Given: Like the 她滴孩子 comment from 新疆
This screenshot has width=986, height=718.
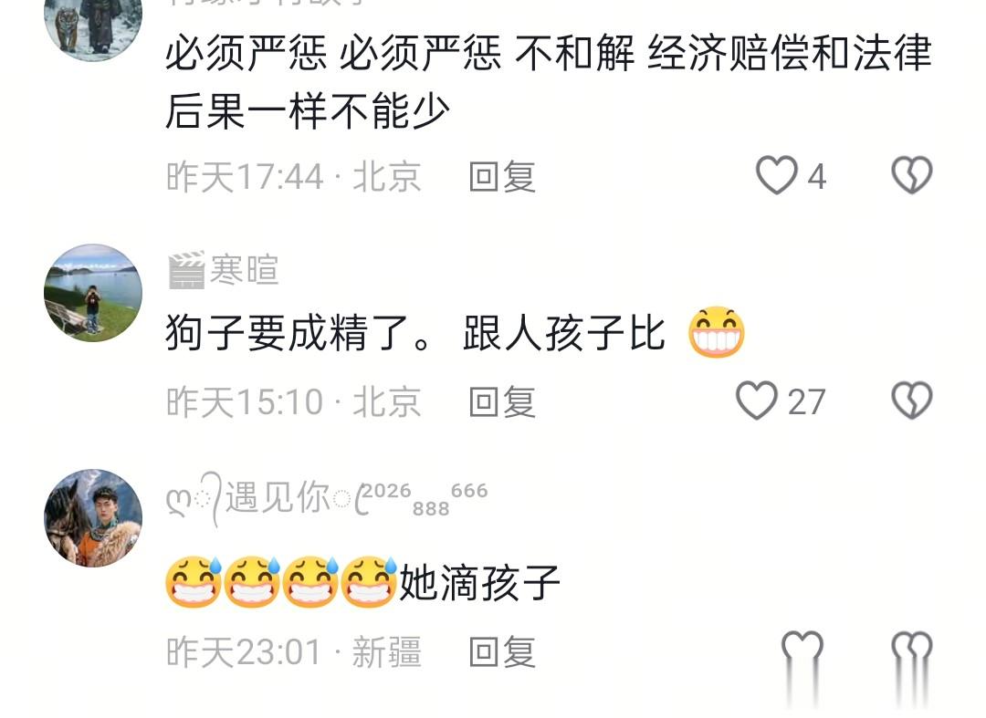Looking at the screenshot, I should (x=802, y=650).
